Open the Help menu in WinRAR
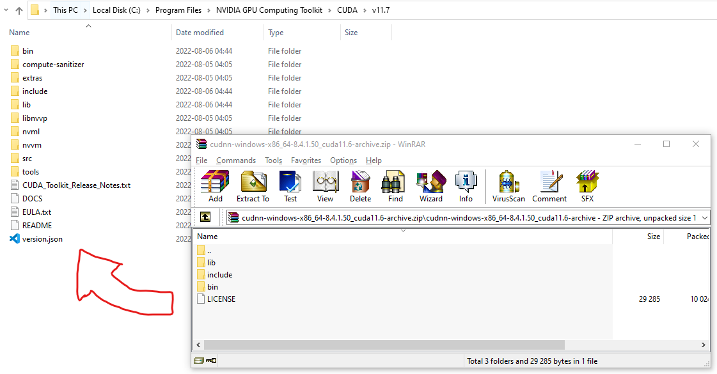The height and width of the screenshot is (374, 717). 374,160
